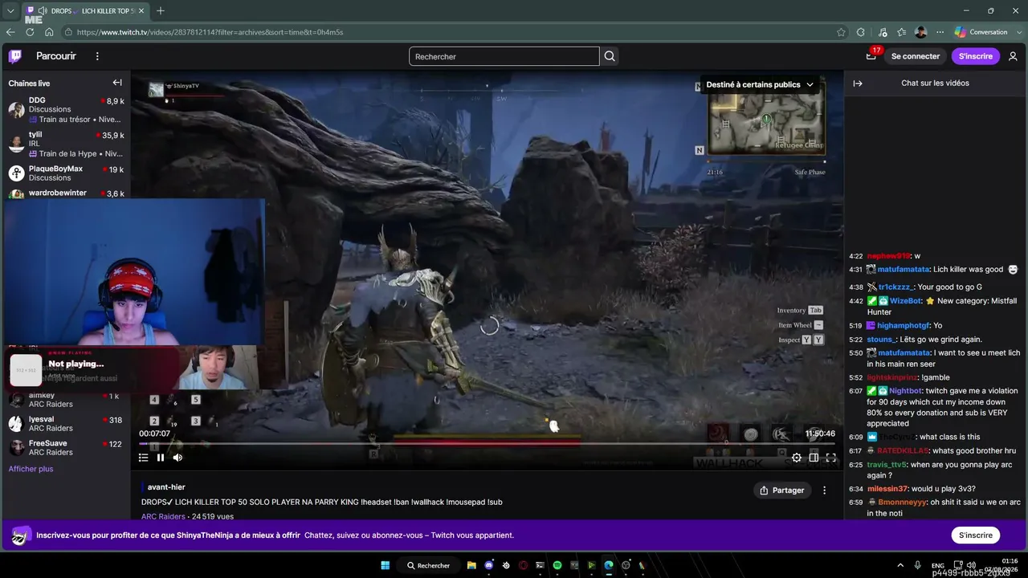
Task: Open the taskbar Rechercher search box
Action: pyautogui.click(x=429, y=565)
